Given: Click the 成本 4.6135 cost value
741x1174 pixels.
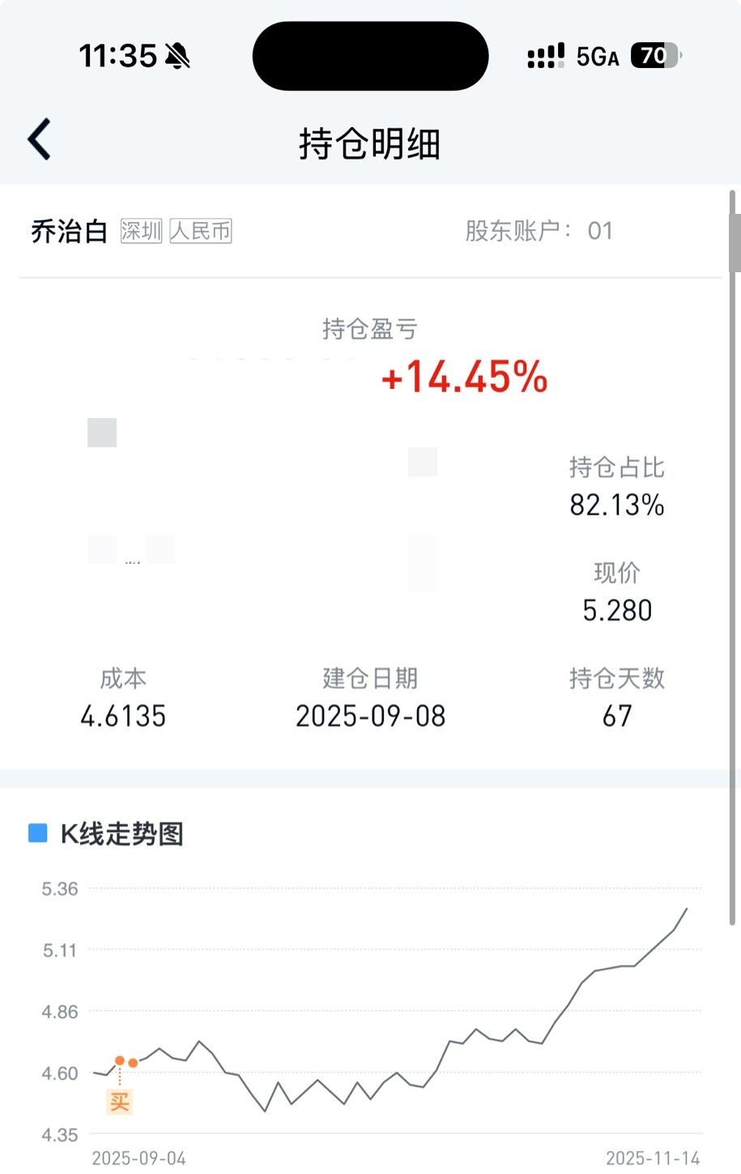Looking at the screenshot, I should [x=123, y=715].
